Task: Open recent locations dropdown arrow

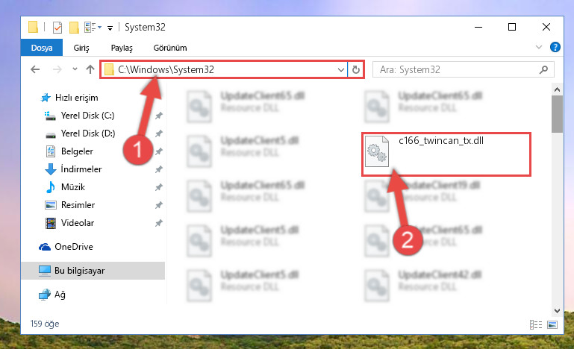Action: 75,69
